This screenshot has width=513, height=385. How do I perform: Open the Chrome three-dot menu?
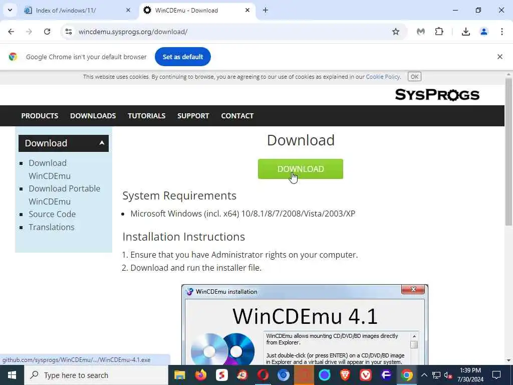coord(502,32)
